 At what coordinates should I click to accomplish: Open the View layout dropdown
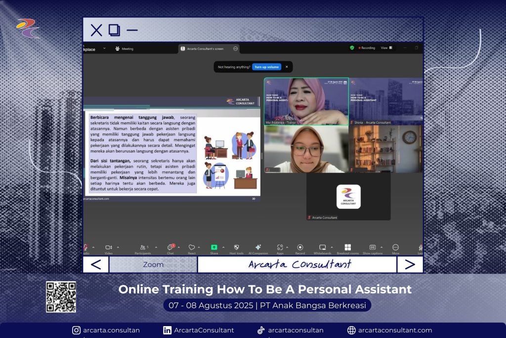click(x=386, y=48)
